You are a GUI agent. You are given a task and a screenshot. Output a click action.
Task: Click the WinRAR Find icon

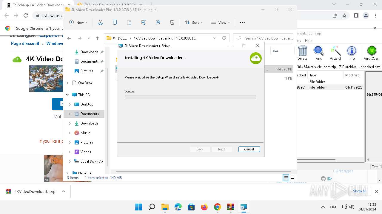click(319, 53)
